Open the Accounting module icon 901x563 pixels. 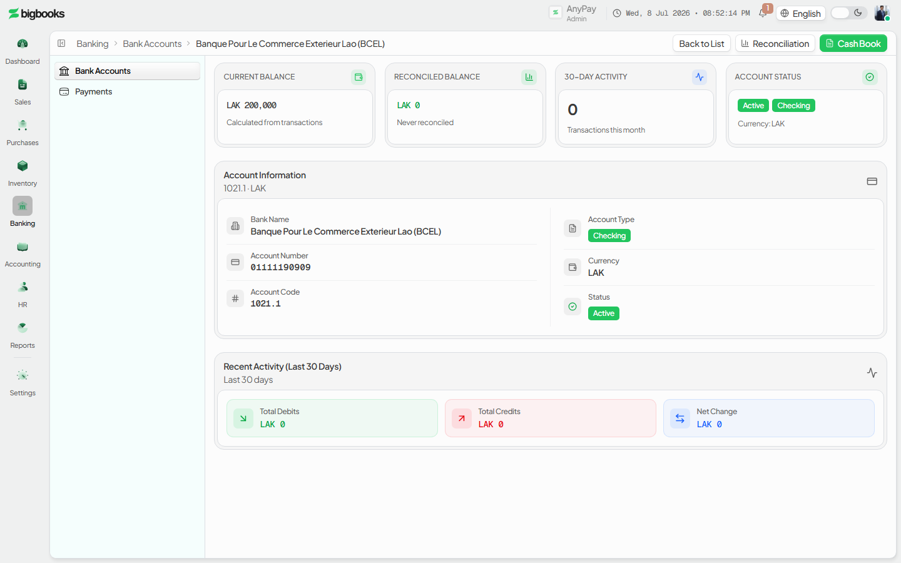[x=23, y=246]
